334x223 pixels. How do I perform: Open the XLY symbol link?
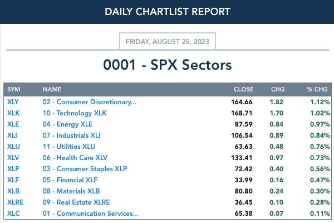pyautogui.click(x=13, y=102)
